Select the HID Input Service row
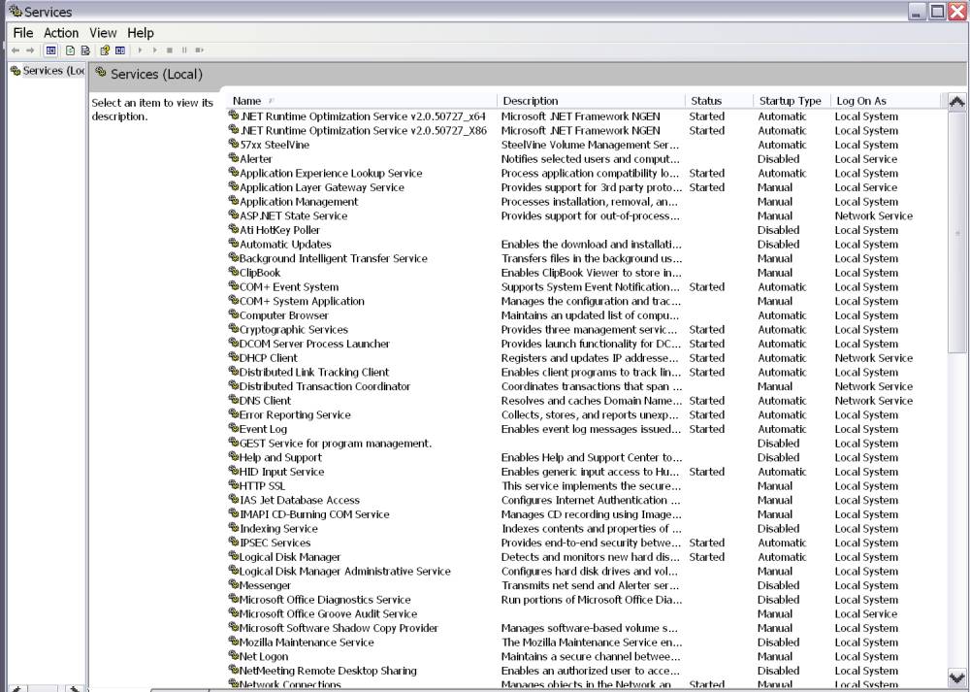The height and width of the screenshot is (692, 970). pos(587,472)
